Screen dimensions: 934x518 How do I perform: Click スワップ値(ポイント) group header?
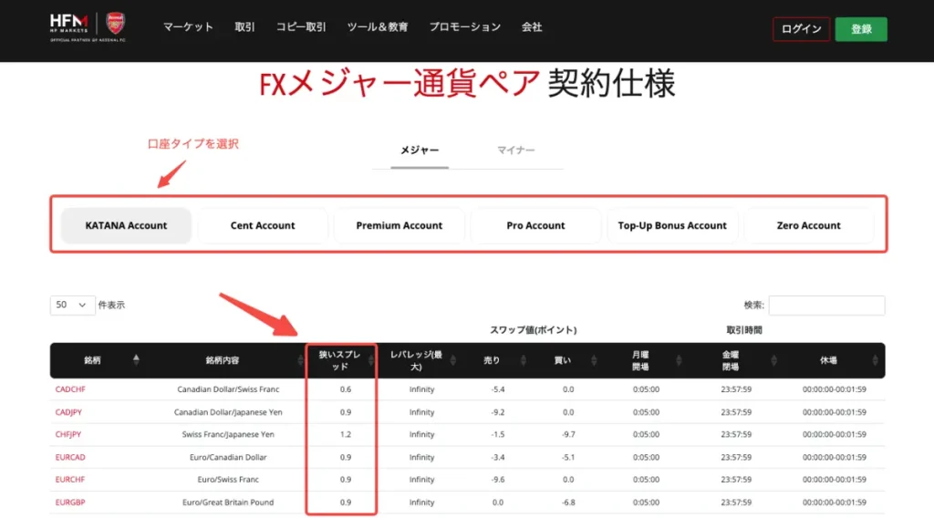pyautogui.click(x=533, y=330)
